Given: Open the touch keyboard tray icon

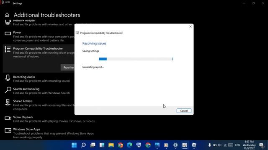Looking at the screenshot, I should (x=231, y=145).
